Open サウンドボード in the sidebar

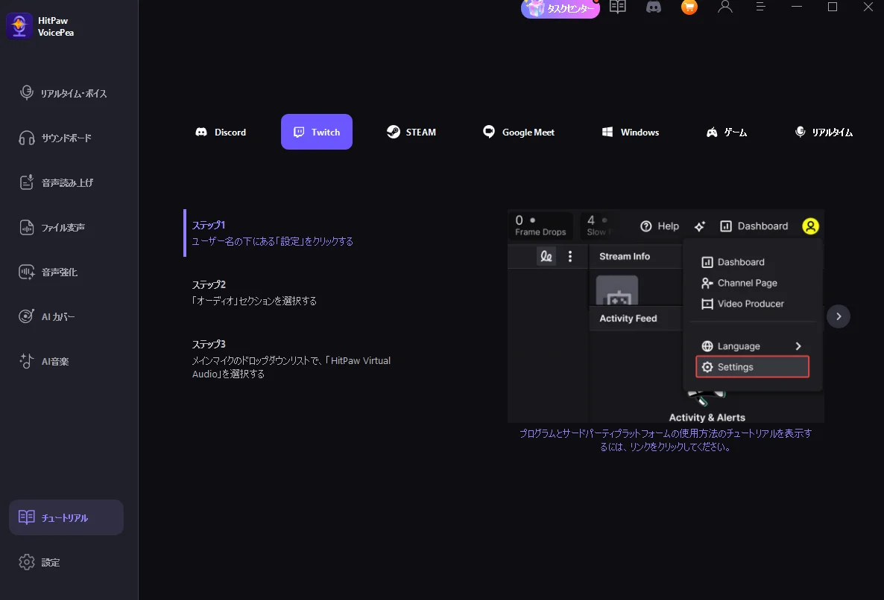click(66, 138)
